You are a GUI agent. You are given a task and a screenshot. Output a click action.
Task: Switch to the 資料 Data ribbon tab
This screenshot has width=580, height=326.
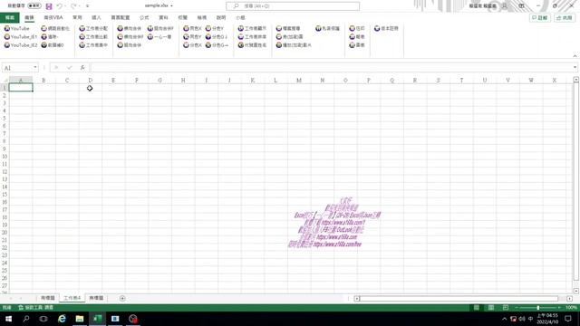pyautogui.click(x=163, y=18)
